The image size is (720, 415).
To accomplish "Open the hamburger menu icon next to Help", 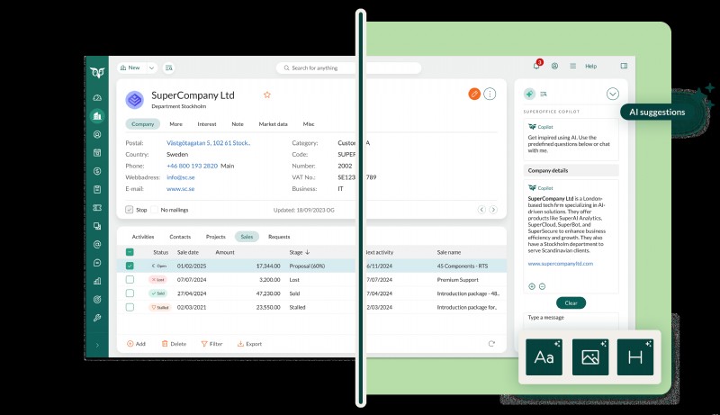I will (x=572, y=66).
